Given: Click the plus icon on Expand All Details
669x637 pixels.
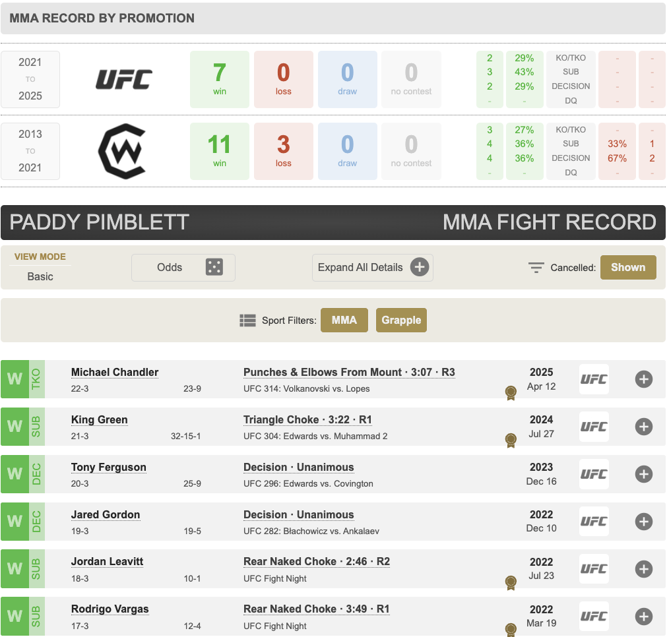Looking at the screenshot, I should pos(420,267).
